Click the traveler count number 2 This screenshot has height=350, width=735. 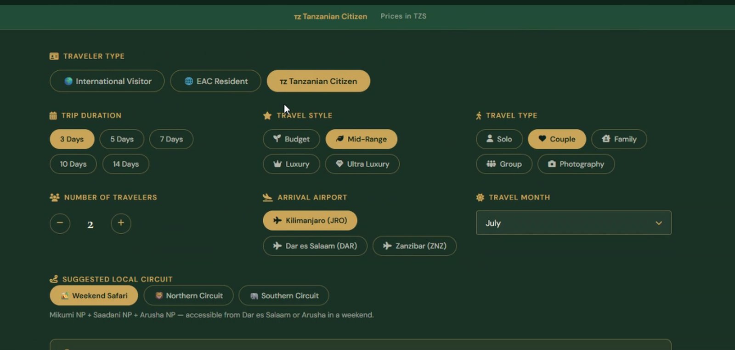tap(90, 224)
